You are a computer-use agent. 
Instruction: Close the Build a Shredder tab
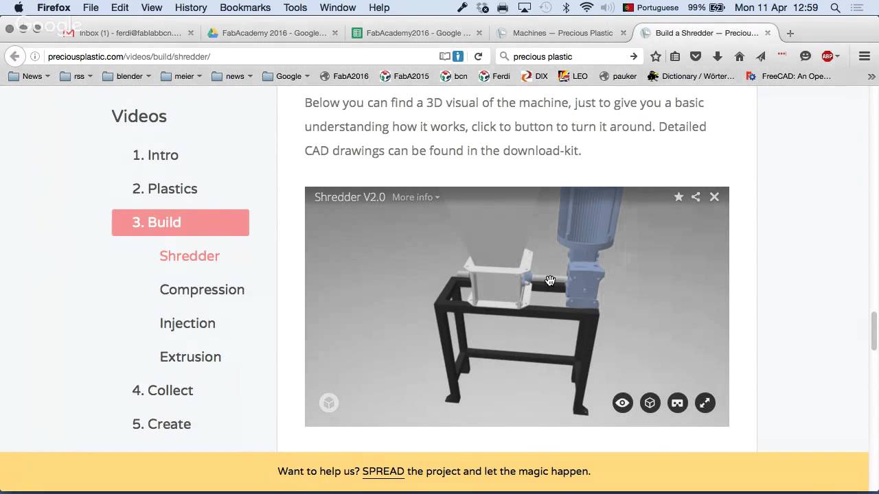(x=768, y=33)
